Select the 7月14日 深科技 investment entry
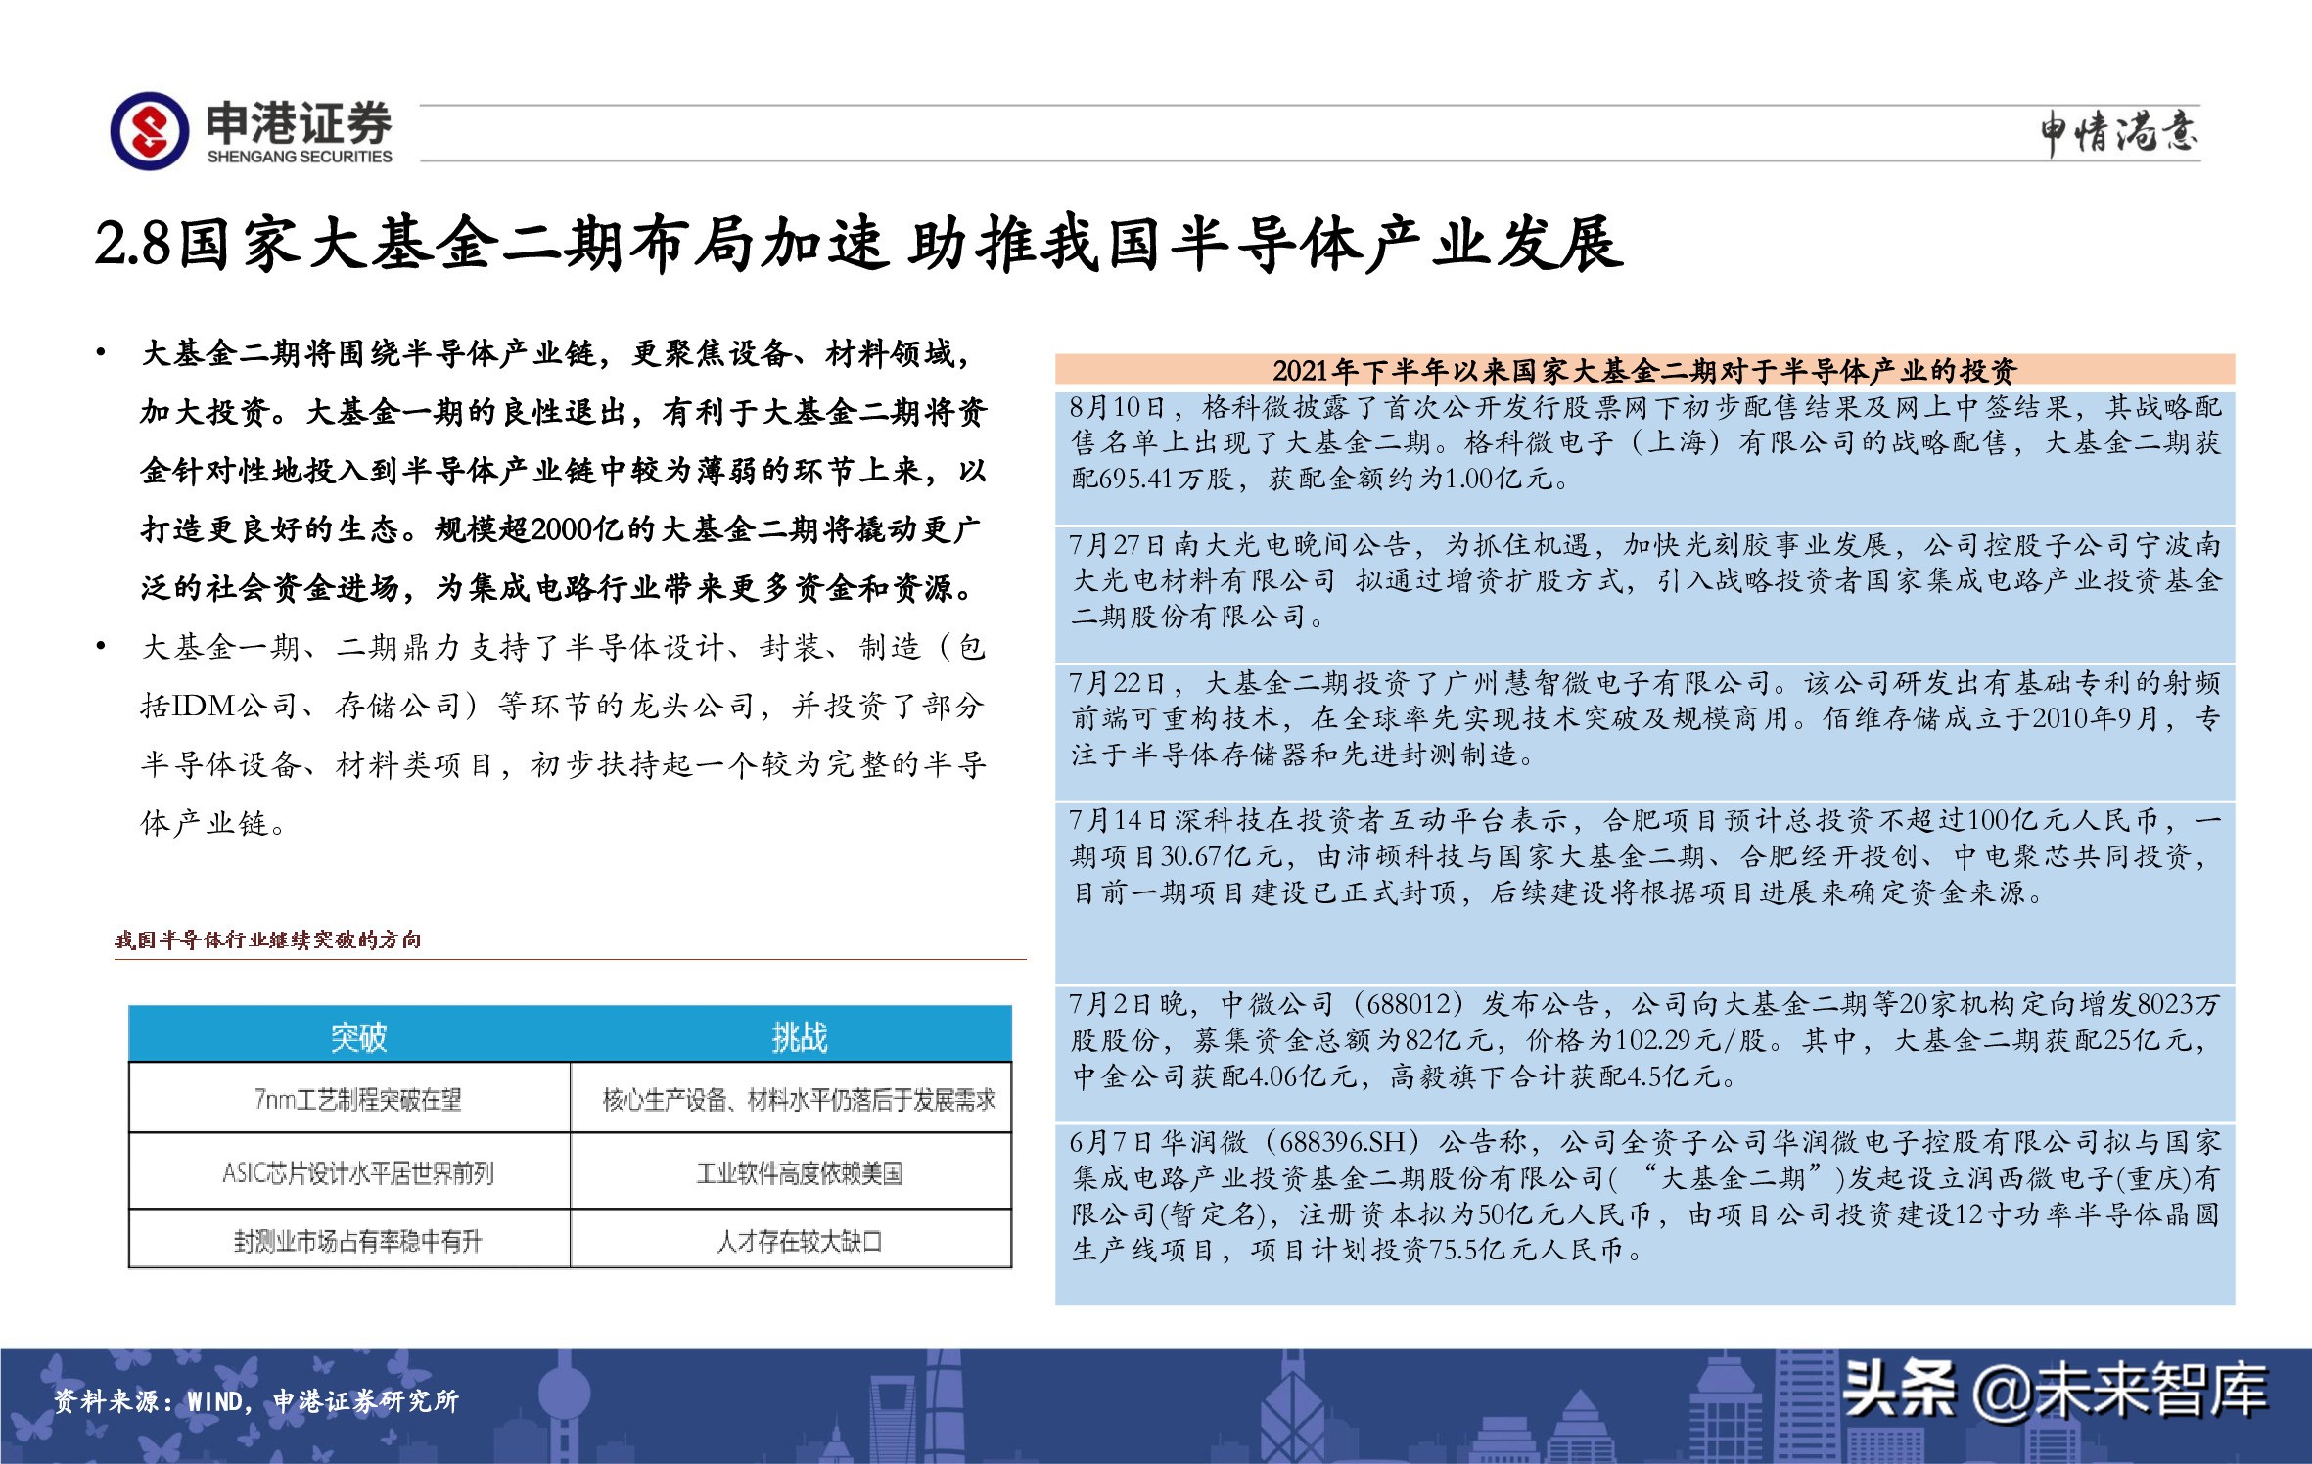2312x1464 pixels. pos(1644,892)
